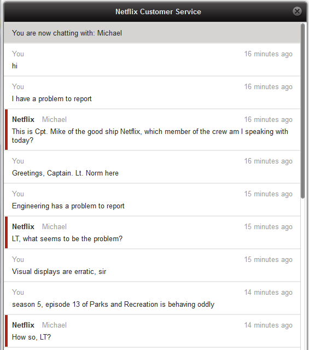Click the 'Greetings, Captain. Lt. Norm here' message
This screenshot has height=350, width=309.
click(65, 173)
